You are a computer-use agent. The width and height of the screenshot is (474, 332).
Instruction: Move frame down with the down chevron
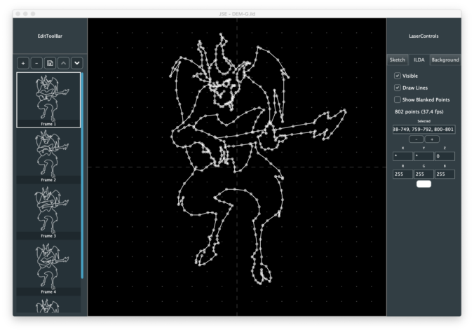click(x=76, y=63)
